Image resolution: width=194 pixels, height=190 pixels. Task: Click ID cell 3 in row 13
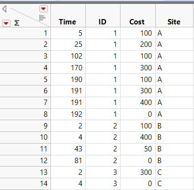point(103,172)
